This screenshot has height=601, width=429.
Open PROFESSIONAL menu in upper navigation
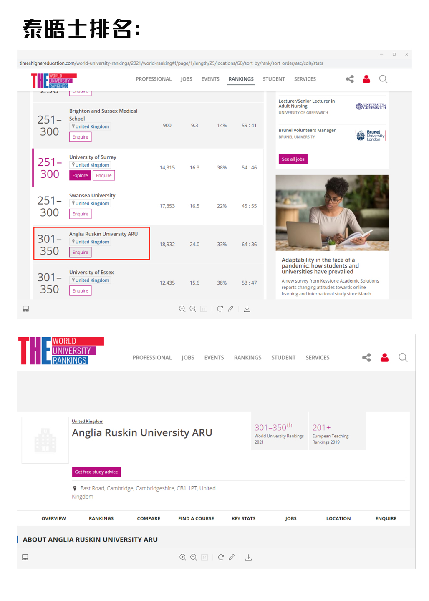pyautogui.click(x=154, y=79)
